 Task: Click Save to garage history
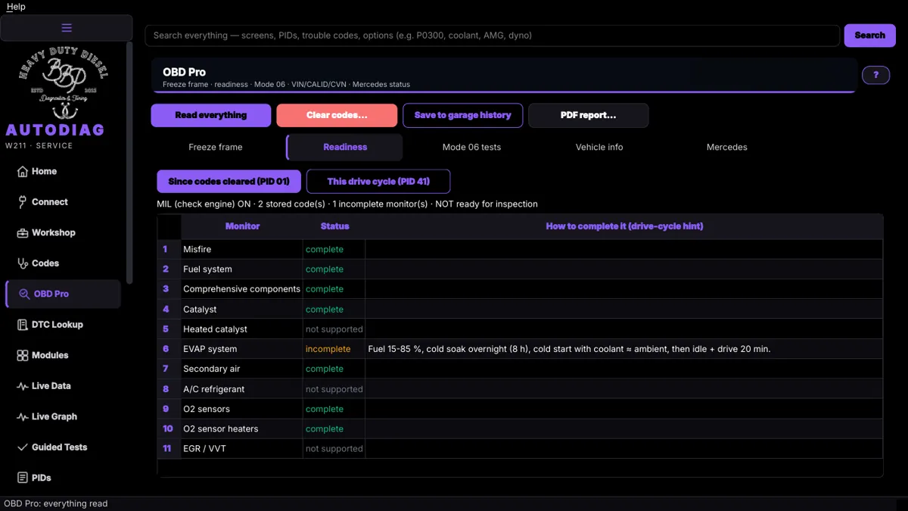pyautogui.click(x=462, y=115)
